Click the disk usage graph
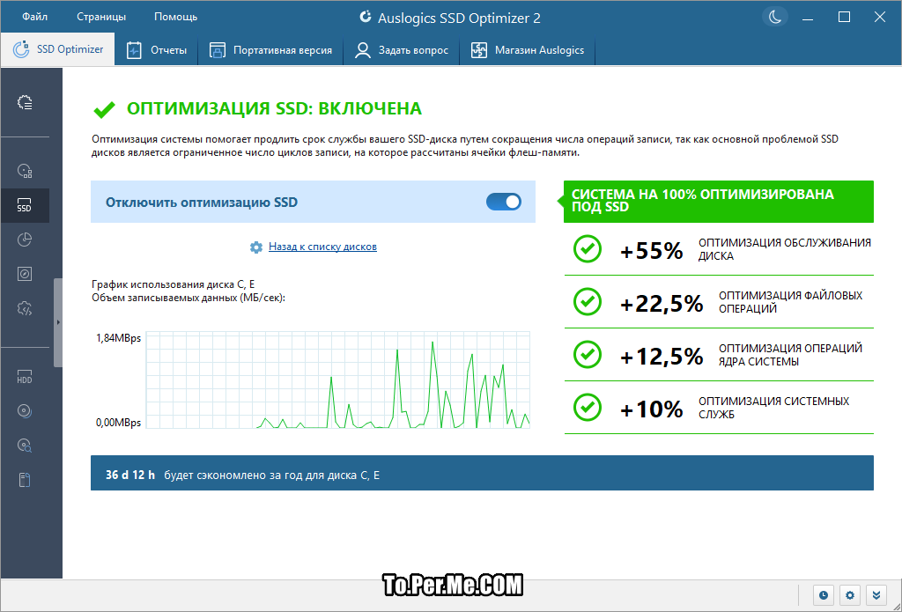The image size is (902, 612). (338, 380)
